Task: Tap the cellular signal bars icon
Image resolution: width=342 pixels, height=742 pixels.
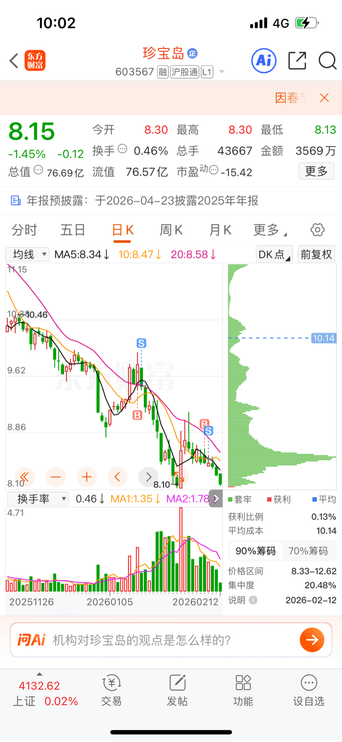Action: pos(259,23)
